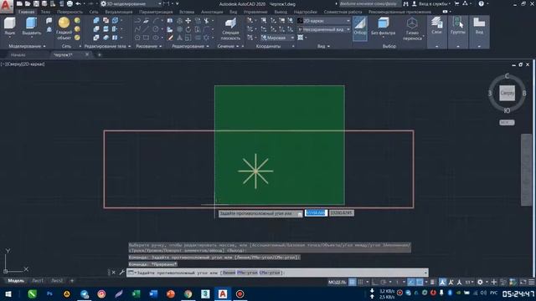
Task: Click the add layout plus button
Action: [x=72, y=281]
